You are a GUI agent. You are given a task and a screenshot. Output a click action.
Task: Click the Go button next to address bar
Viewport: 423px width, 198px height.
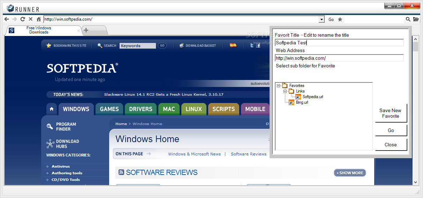[x=331, y=20]
